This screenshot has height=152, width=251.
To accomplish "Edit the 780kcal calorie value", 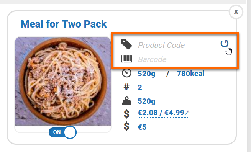I will pos(190,74).
